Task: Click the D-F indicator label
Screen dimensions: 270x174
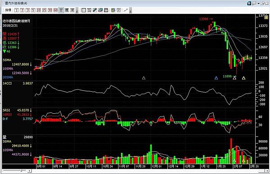Action: [x=5, y=119]
